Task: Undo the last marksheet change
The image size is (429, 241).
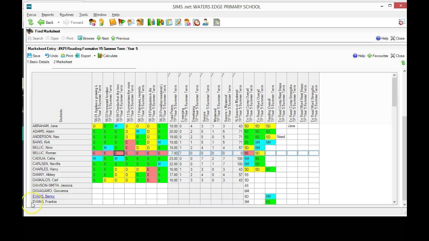Action: coord(52,56)
